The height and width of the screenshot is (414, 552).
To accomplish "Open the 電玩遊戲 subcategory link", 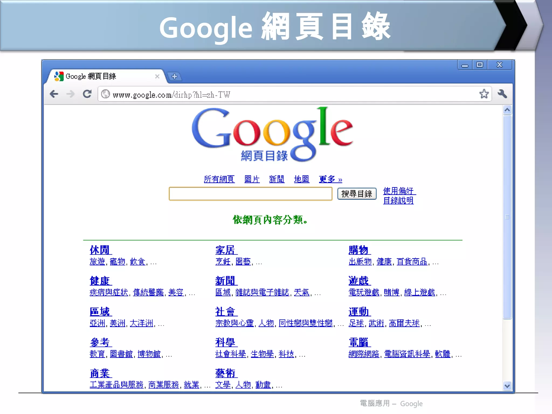I will (364, 292).
